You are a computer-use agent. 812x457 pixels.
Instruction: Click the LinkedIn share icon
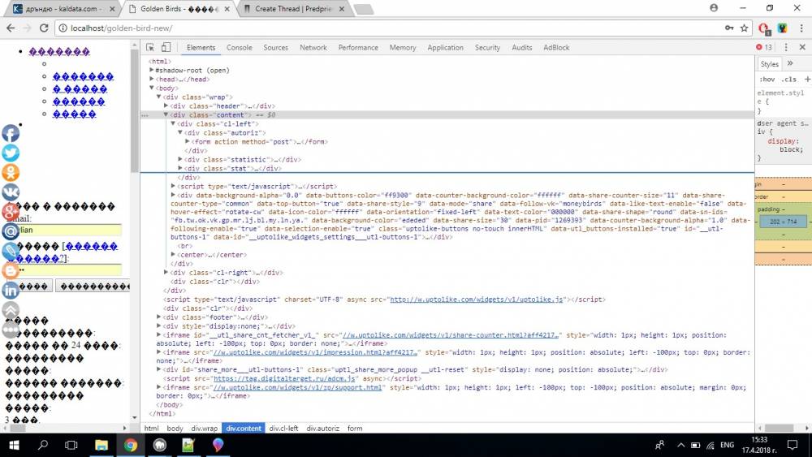(11, 291)
